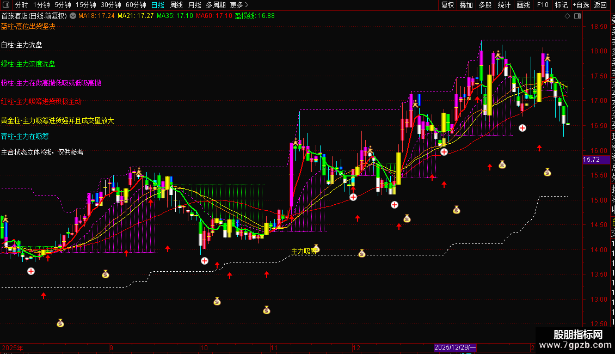
Task: Click the pink 粉柱 legend line
Action: pos(51,83)
